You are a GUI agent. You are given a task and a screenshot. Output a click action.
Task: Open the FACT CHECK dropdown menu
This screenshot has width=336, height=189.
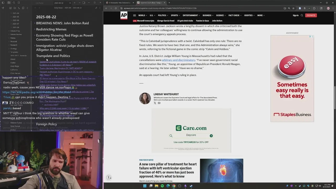pos(235,15)
